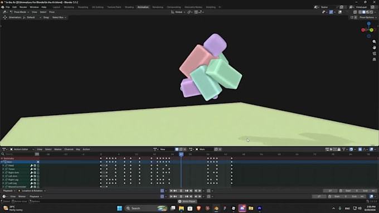Toggle viewport gizmos display button
379x213 pixels.
(331, 12)
